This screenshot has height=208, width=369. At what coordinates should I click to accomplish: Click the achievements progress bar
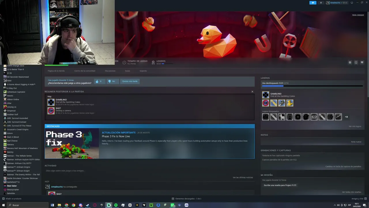tap(312, 86)
